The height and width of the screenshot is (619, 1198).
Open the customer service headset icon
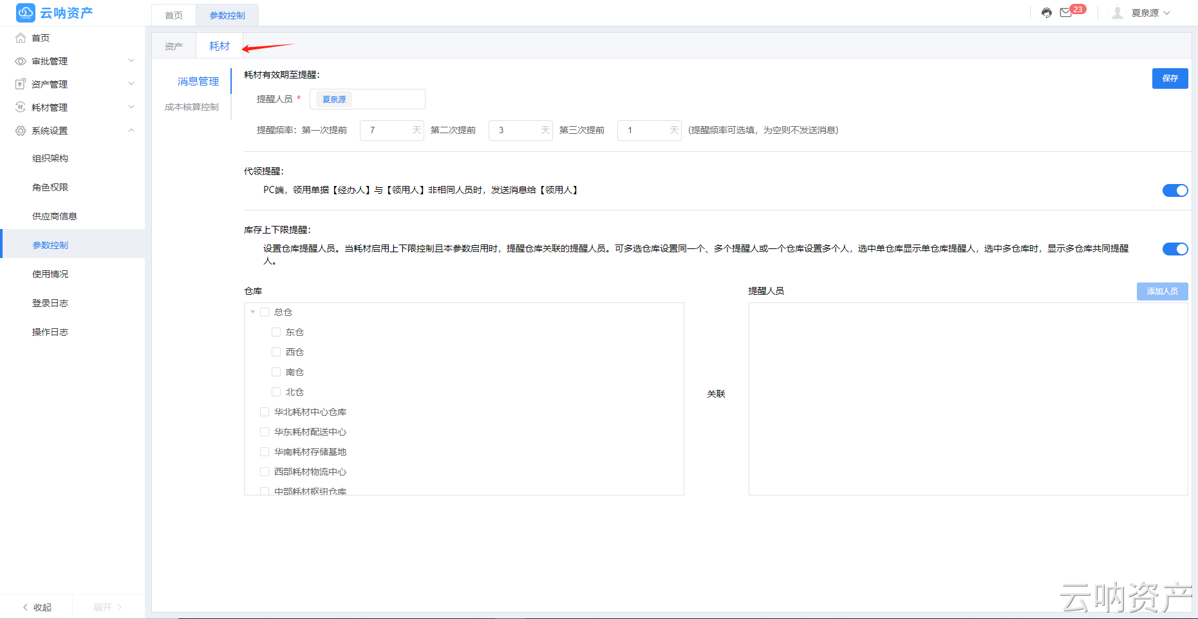pos(1045,12)
